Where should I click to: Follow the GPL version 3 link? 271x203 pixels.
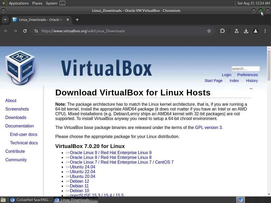click(208, 127)
